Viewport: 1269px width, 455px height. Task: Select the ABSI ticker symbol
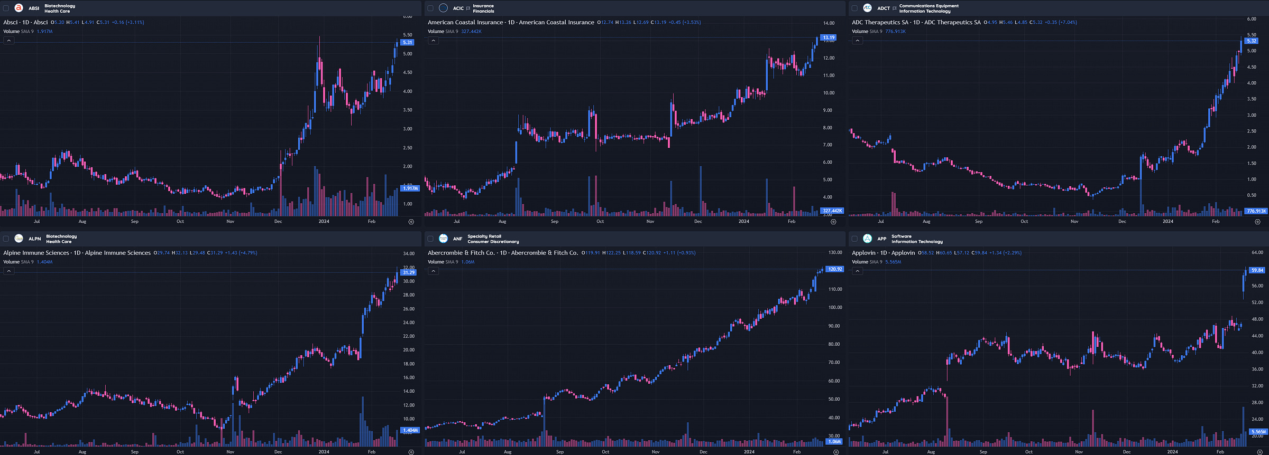click(x=34, y=8)
